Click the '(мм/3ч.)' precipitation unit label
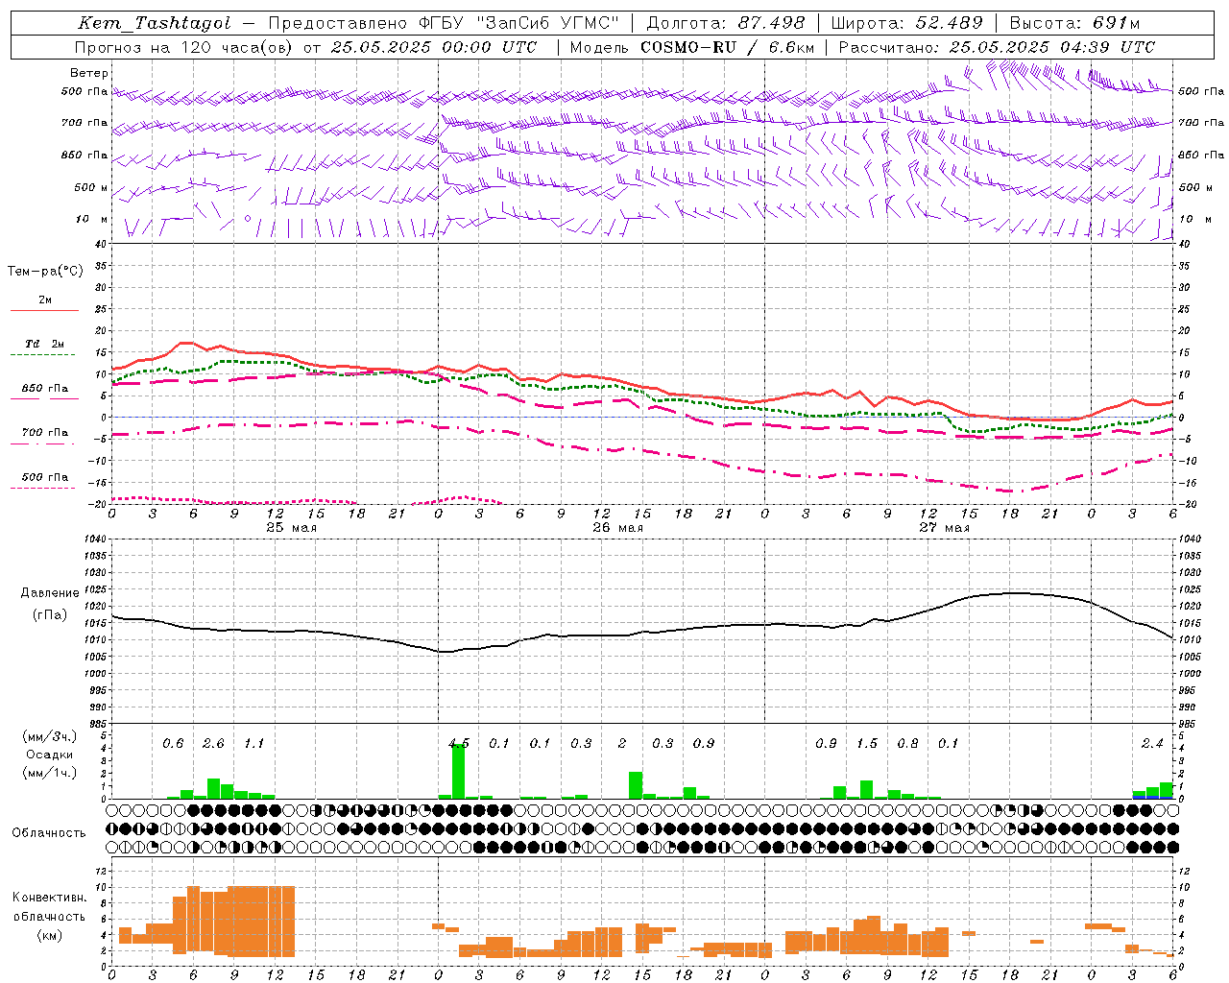1229x983 pixels. pyautogui.click(x=50, y=736)
